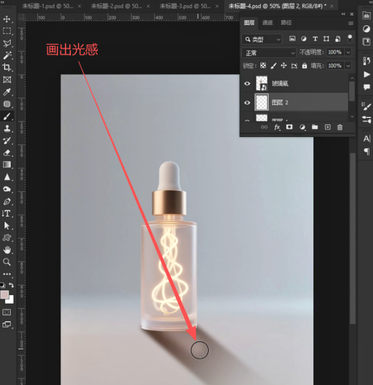Select the Healing Brush tool

[7, 104]
